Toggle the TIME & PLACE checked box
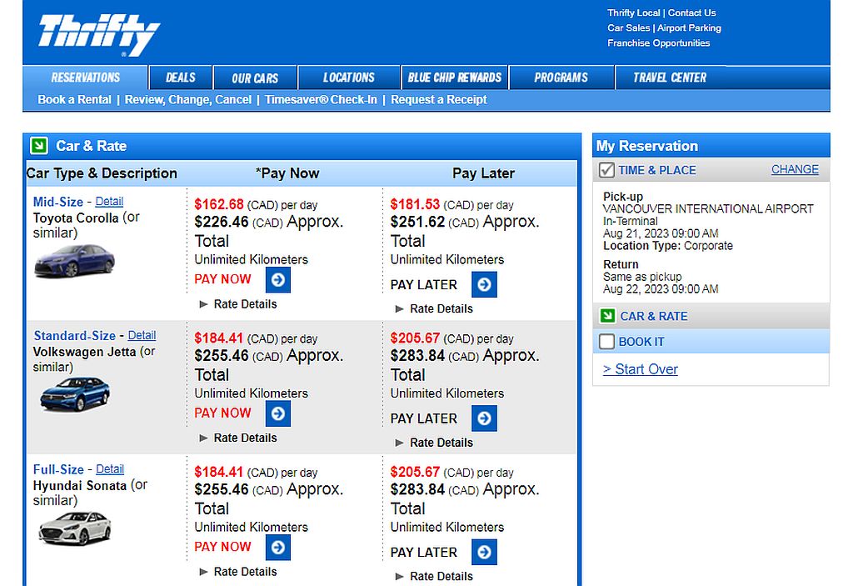The height and width of the screenshot is (586, 853). click(x=606, y=170)
